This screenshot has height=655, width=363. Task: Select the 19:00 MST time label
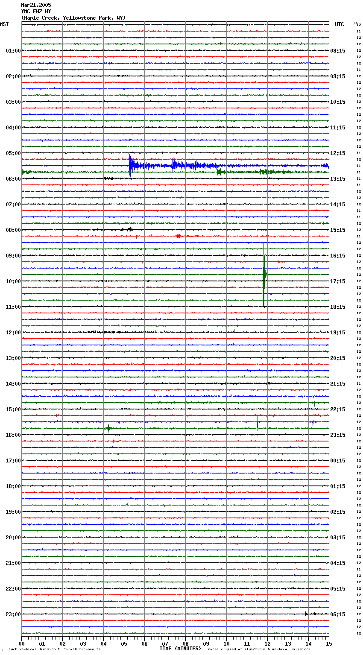pyautogui.click(x=13, y=512)
